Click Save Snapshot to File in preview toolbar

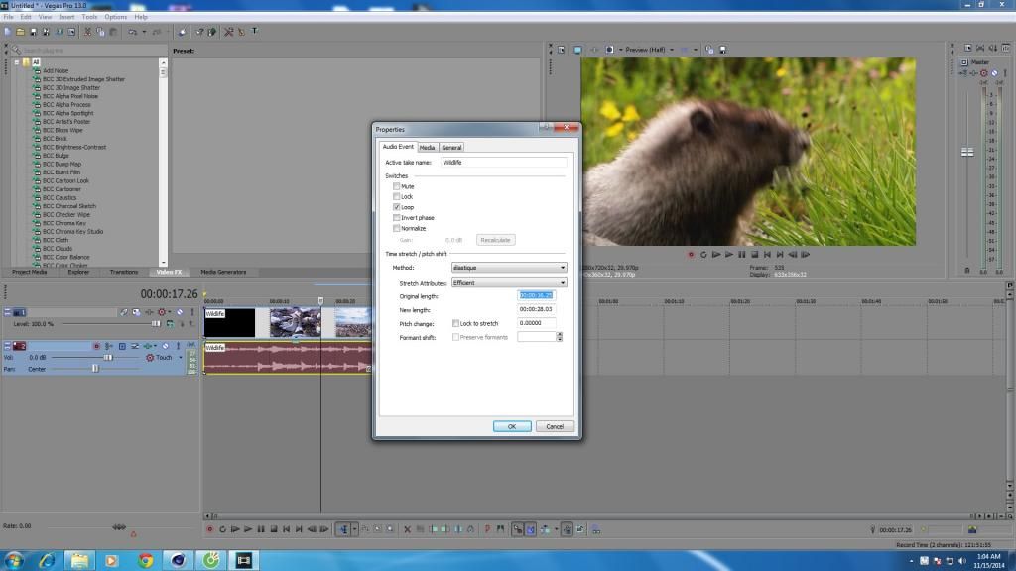click(x=723, y=50)
